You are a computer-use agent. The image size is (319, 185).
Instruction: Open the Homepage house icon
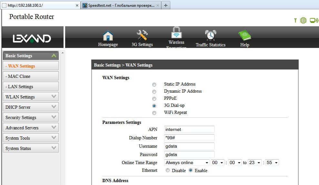(x=108, y=35)
